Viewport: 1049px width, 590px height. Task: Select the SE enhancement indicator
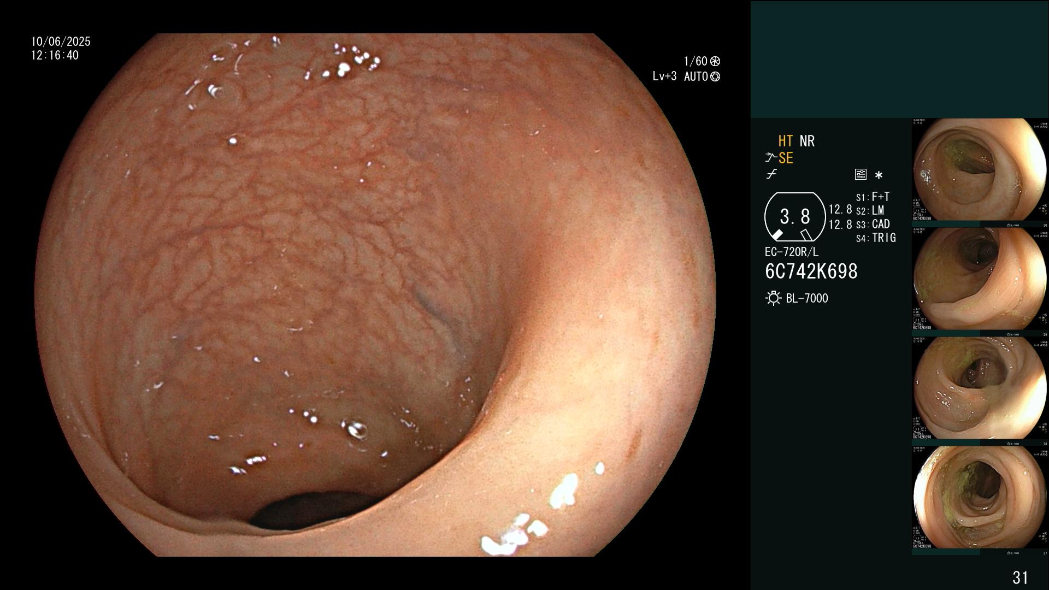pos(786,158)
